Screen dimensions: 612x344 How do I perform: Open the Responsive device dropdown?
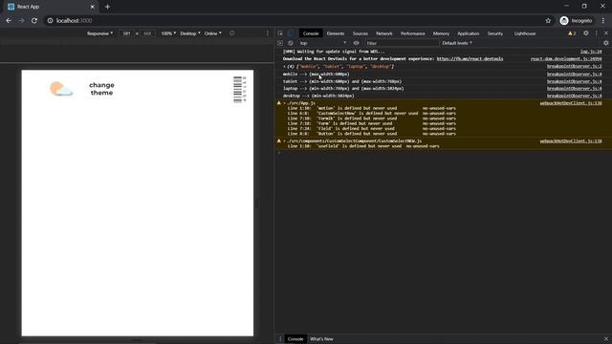click(99, 33)
